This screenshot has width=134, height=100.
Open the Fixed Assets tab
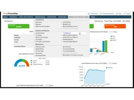52,17
